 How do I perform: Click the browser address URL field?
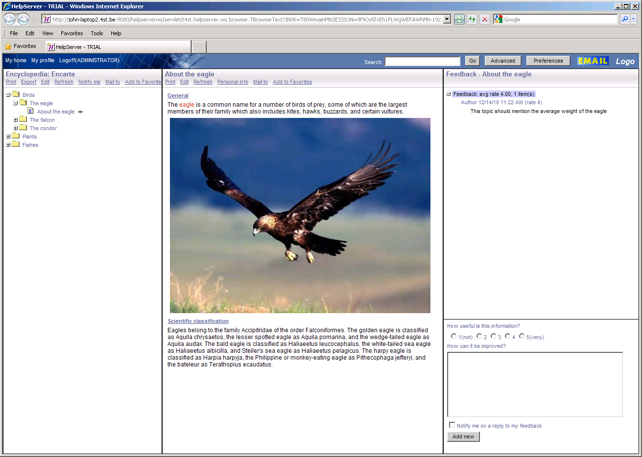247,20
